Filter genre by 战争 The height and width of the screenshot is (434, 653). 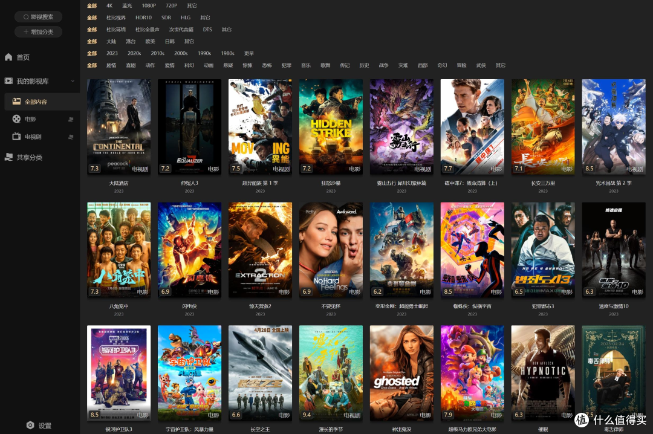(x=383, y=65)
